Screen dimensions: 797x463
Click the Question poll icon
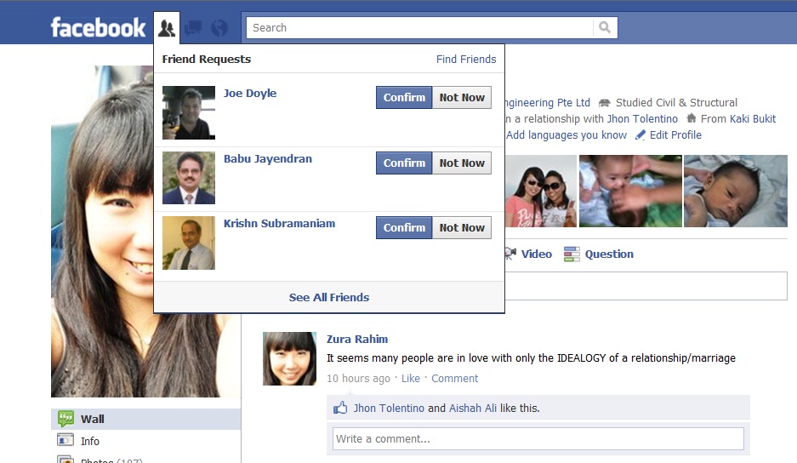tap(572, 254)
